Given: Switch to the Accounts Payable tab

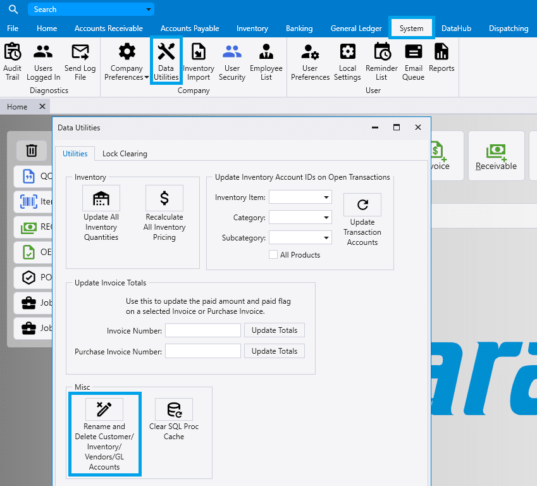Looking at the screenshot, I should click(190, 28).
